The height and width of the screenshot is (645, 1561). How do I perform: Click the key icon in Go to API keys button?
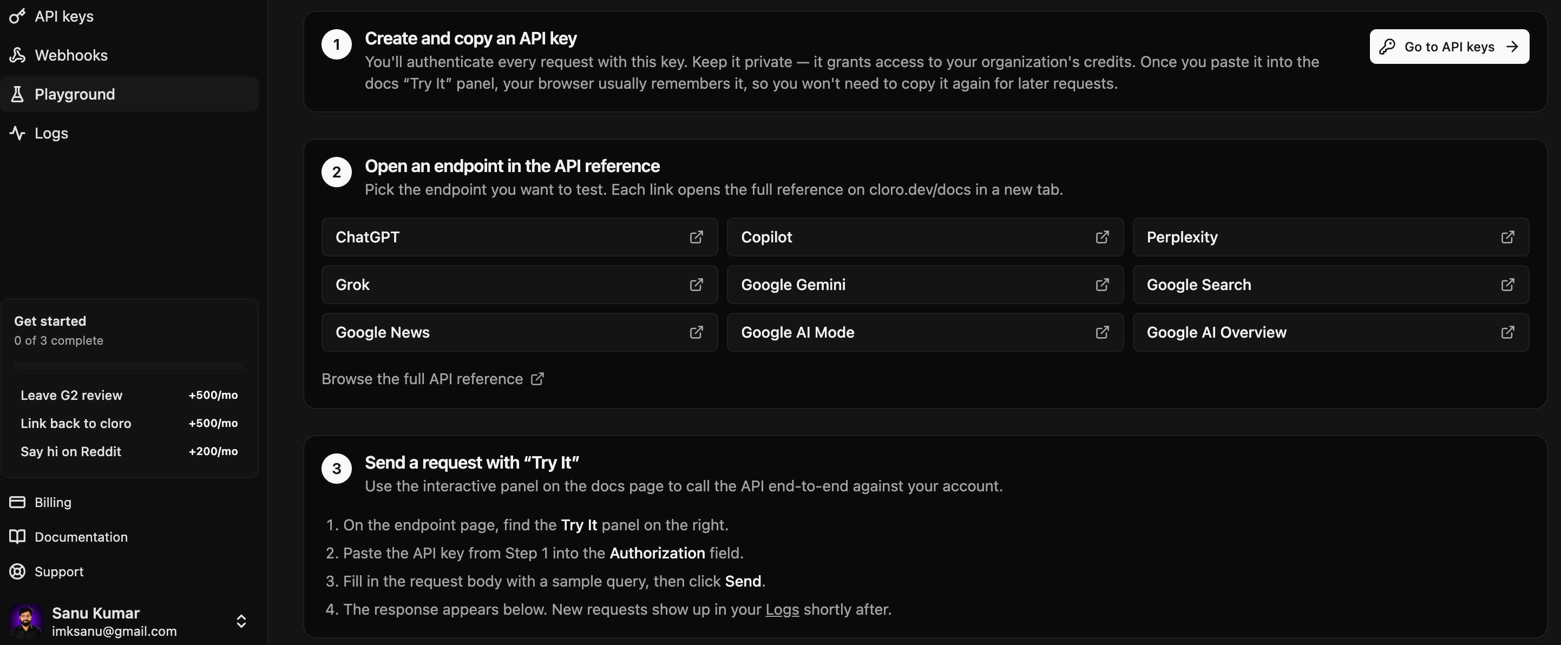(1387, 47)
